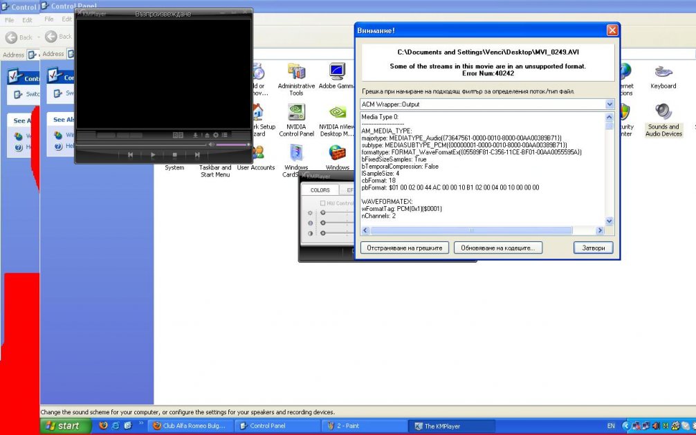Click the Отстраняване на грешките button
The image size is (696, 435).
(405, 248)
